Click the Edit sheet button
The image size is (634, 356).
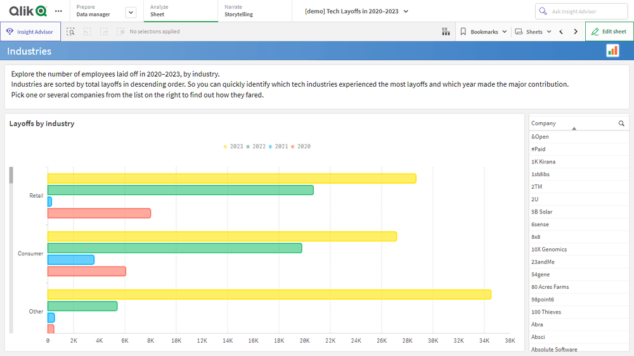click(x=609, y=32)
